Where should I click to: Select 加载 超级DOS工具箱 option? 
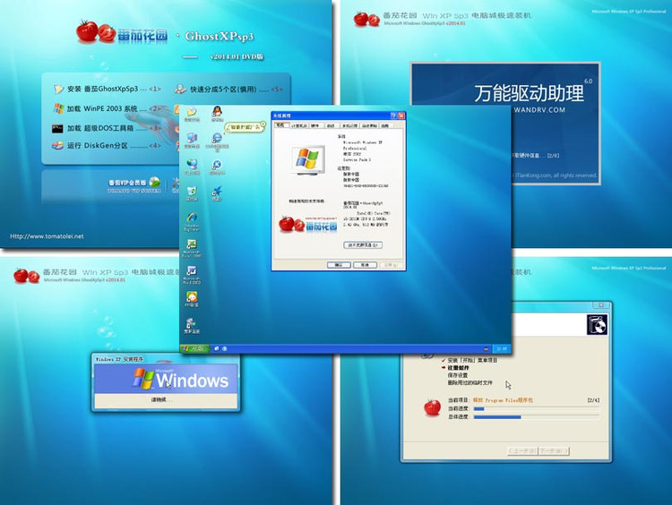[114, 128]
